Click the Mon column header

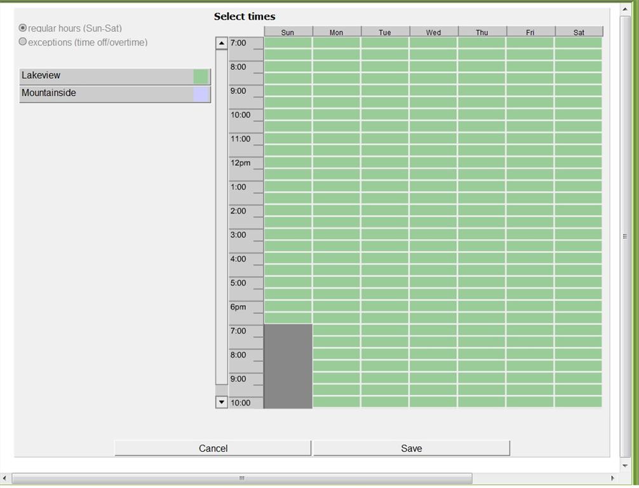pyautogui.click(x=337, y=32)
